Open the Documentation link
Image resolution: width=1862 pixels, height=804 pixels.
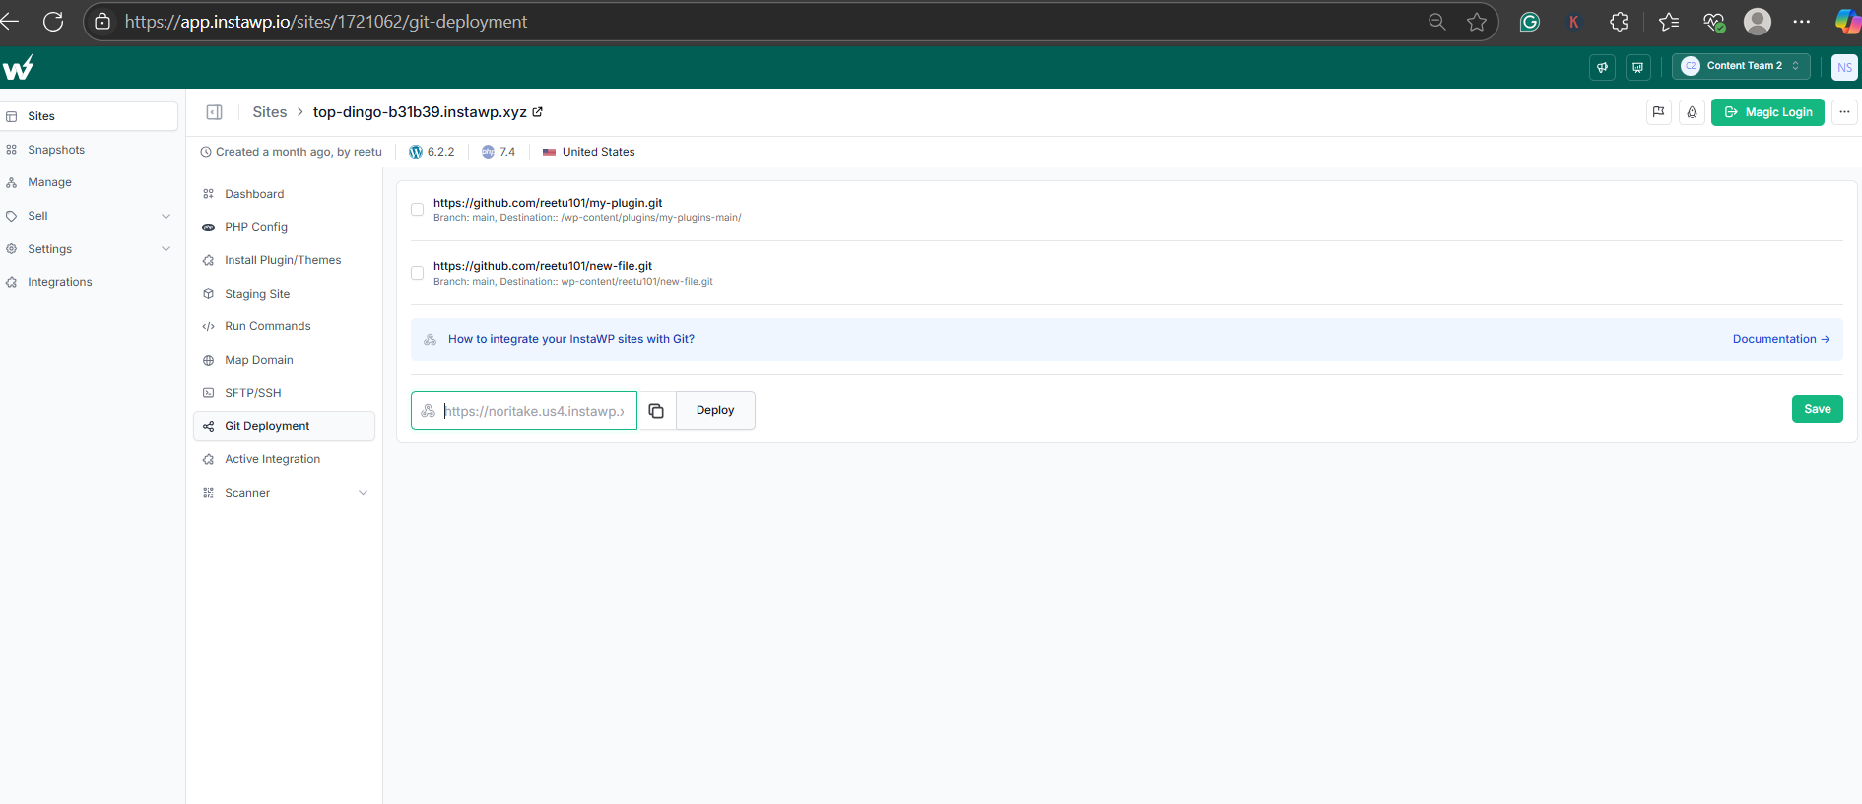1780,339
